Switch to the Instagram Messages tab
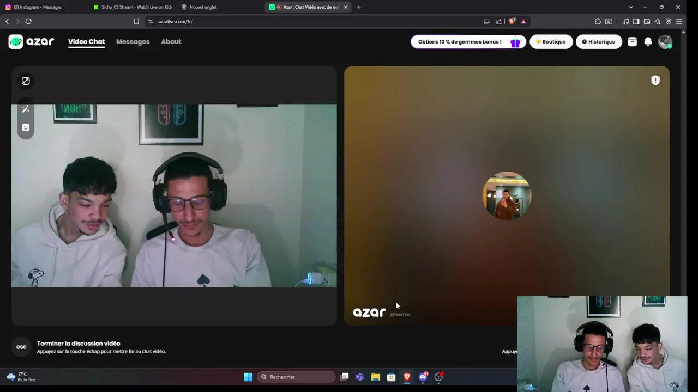 [x=44, y=7]
